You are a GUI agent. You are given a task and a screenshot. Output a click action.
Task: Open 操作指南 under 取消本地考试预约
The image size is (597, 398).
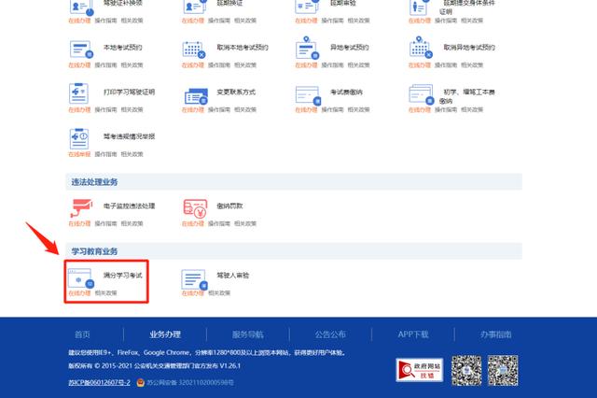(219, 65)
